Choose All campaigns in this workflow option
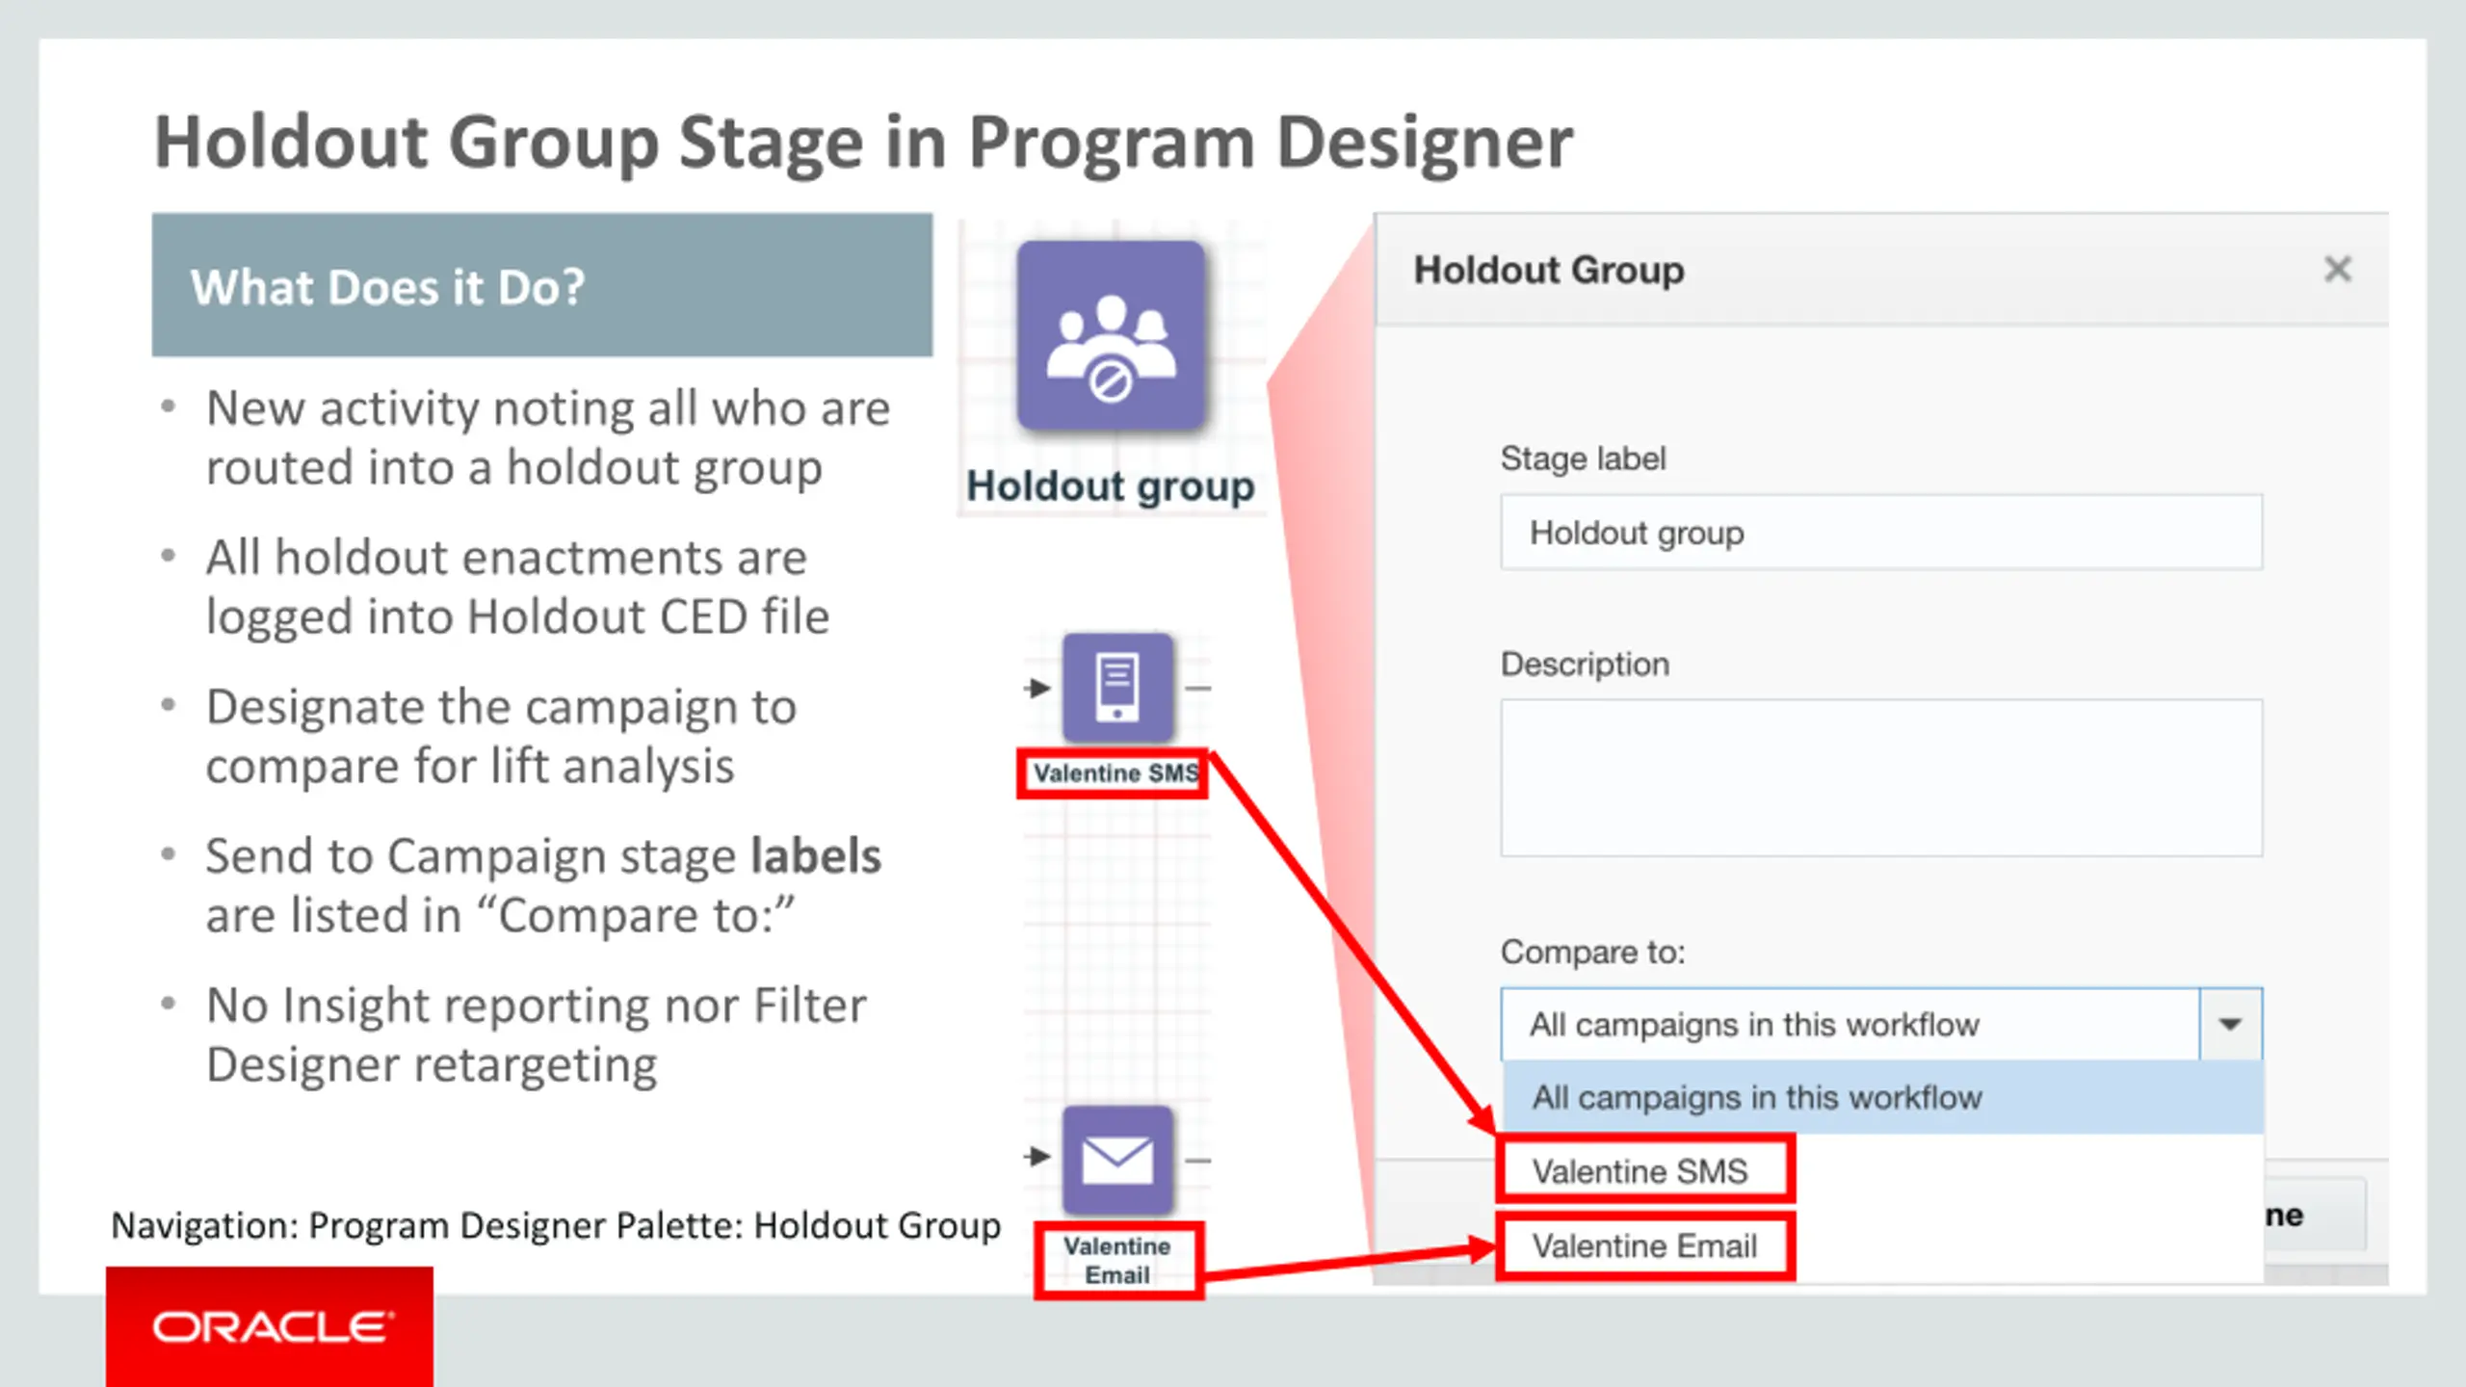 (x=1883, y=1097)
